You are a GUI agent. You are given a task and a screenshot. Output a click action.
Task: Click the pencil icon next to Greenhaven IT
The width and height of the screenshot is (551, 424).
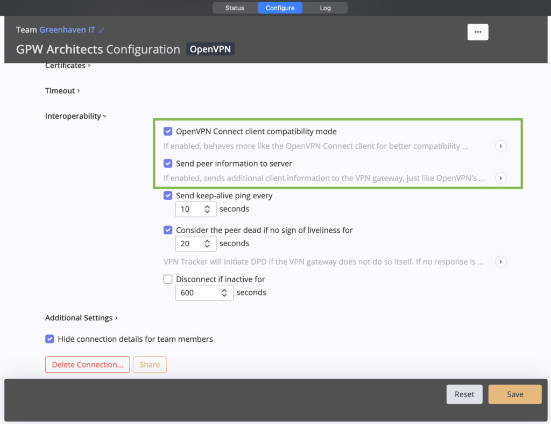[102, 30]
